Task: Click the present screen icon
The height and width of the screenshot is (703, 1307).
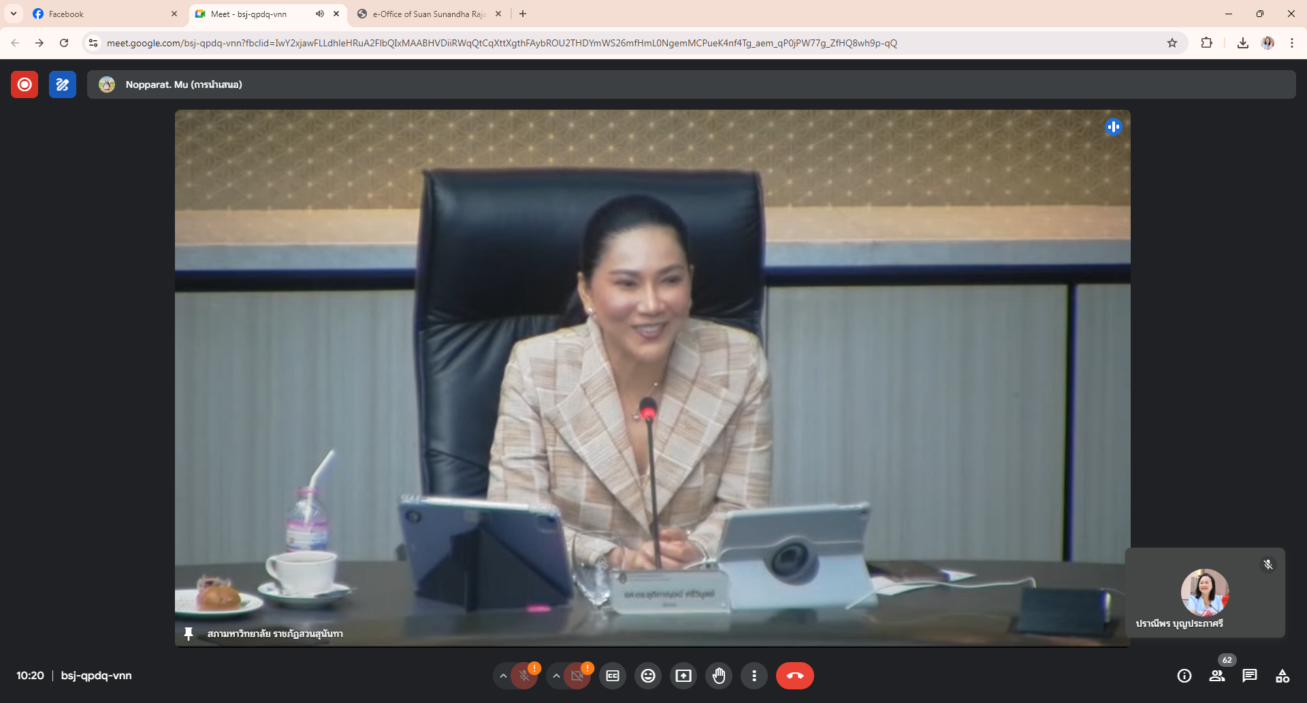Action: pyautogui.click(x=683, y=676)
